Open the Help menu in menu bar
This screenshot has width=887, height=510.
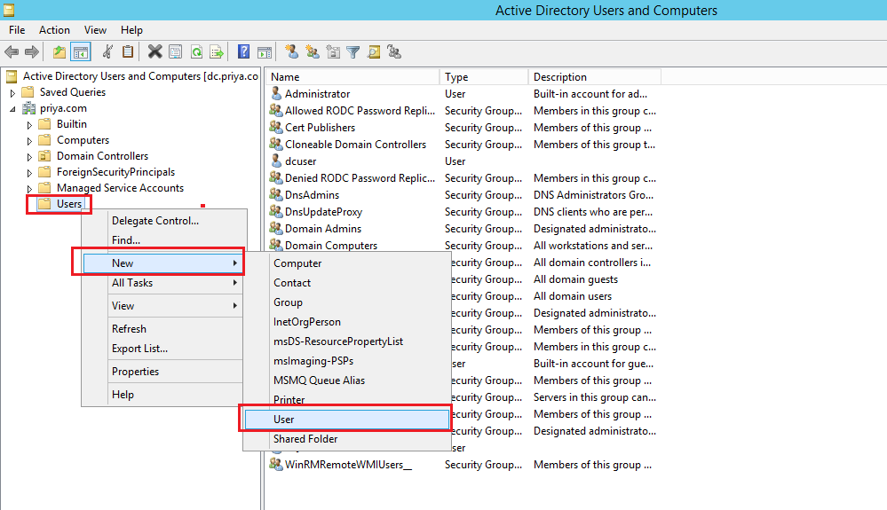coord(131,30)
